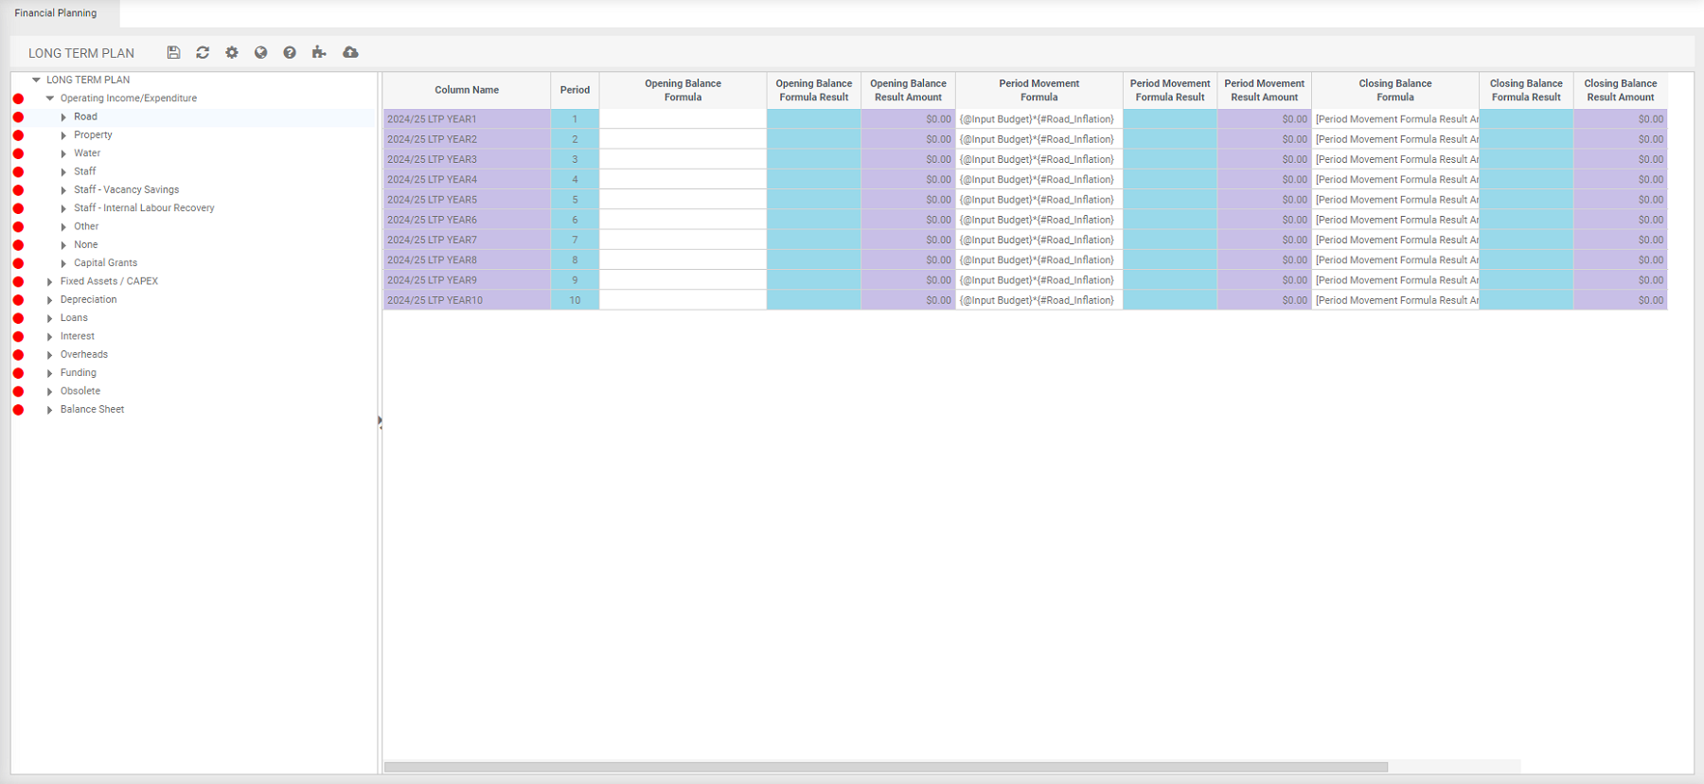The image size is (1704, 784).
Task: Click the Refresh arrows icon
Action: click(x=203, y=53)
